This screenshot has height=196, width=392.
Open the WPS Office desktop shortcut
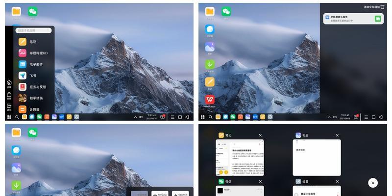click(210, 101)
